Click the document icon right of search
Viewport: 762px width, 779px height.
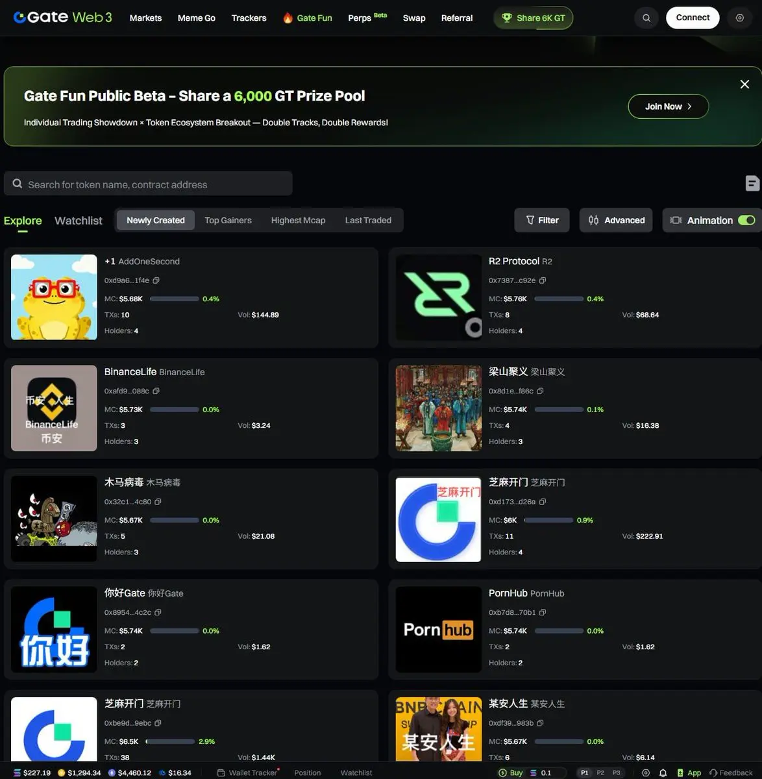coord(752,183)
